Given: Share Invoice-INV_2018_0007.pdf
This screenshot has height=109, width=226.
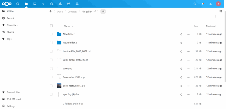Looking at the screenshot, I should pyautogui.click(x=181, y=52).
